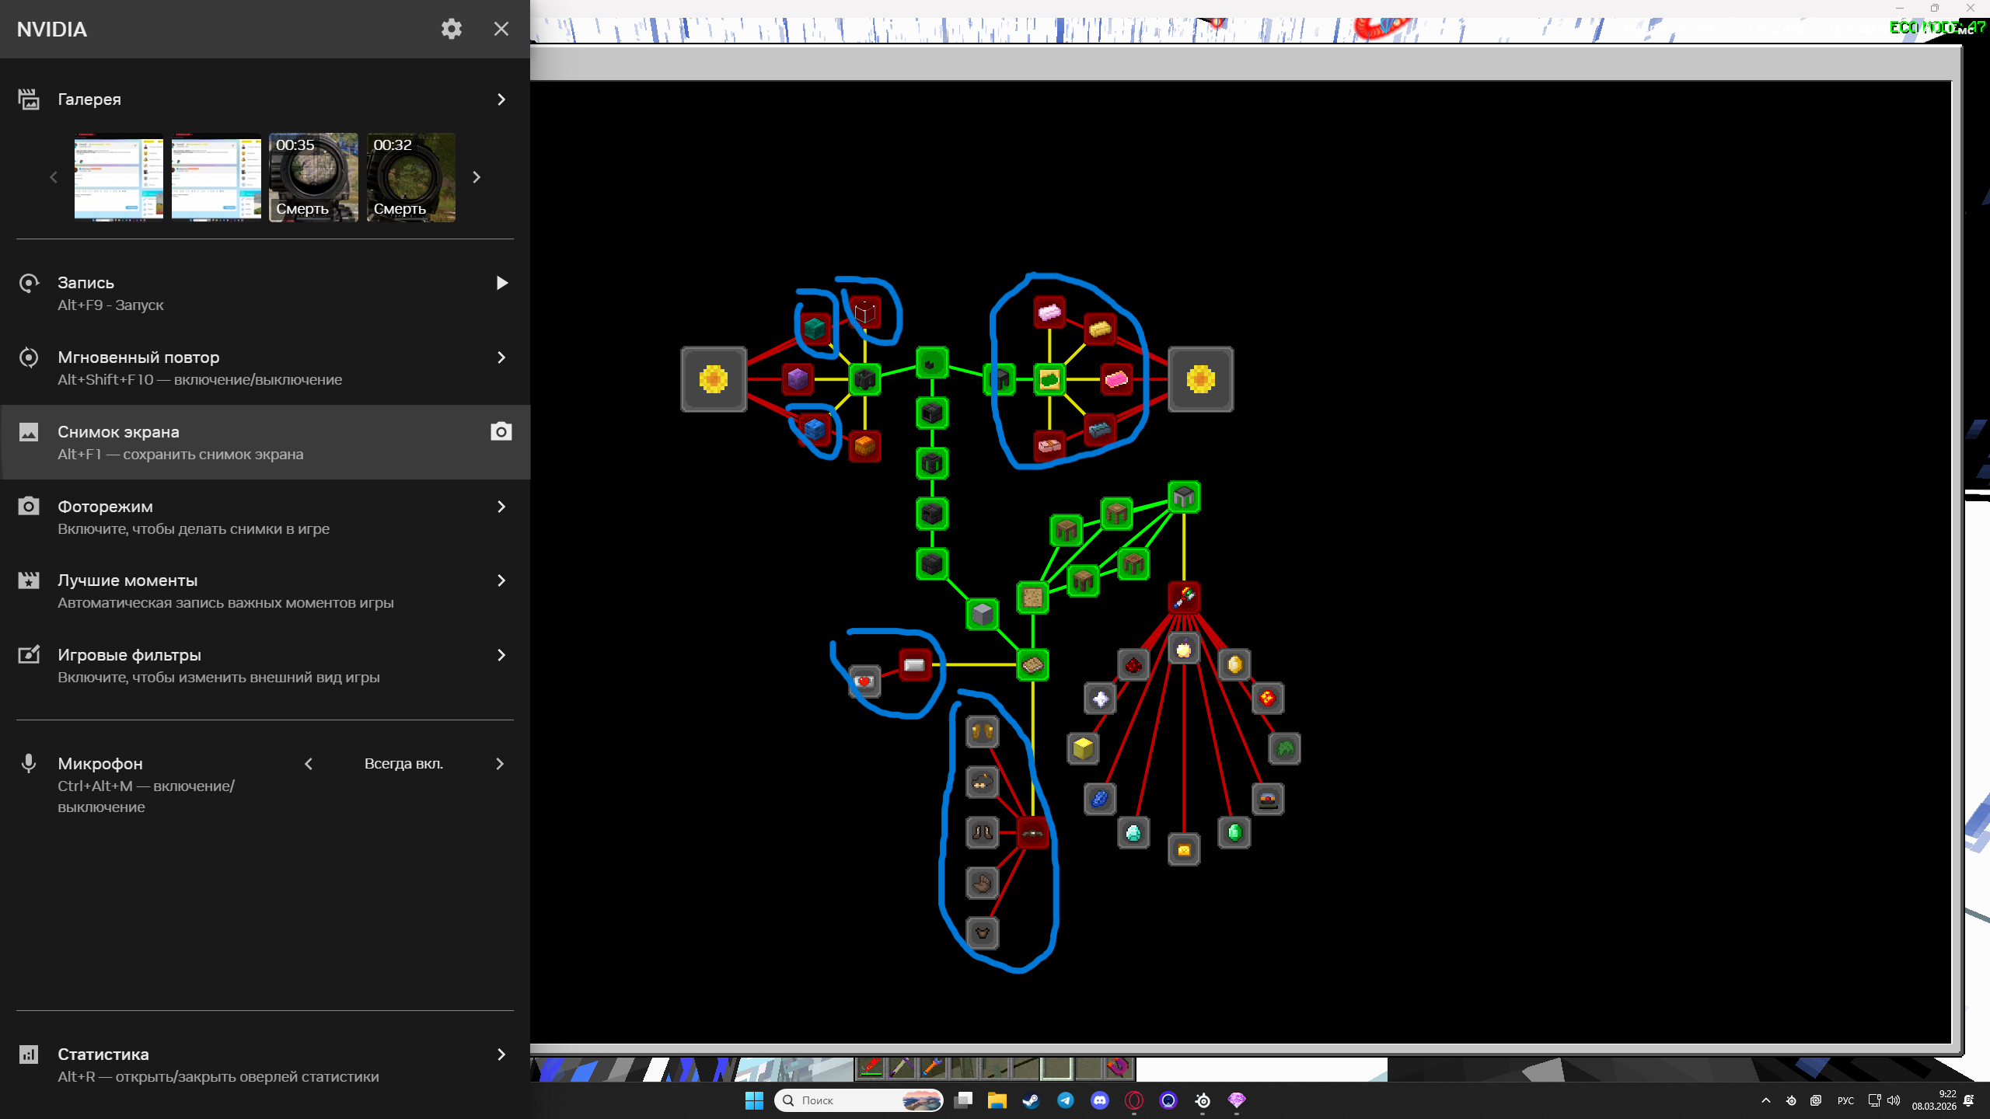
Task: Click the orange block node
Action: point(864,446)
